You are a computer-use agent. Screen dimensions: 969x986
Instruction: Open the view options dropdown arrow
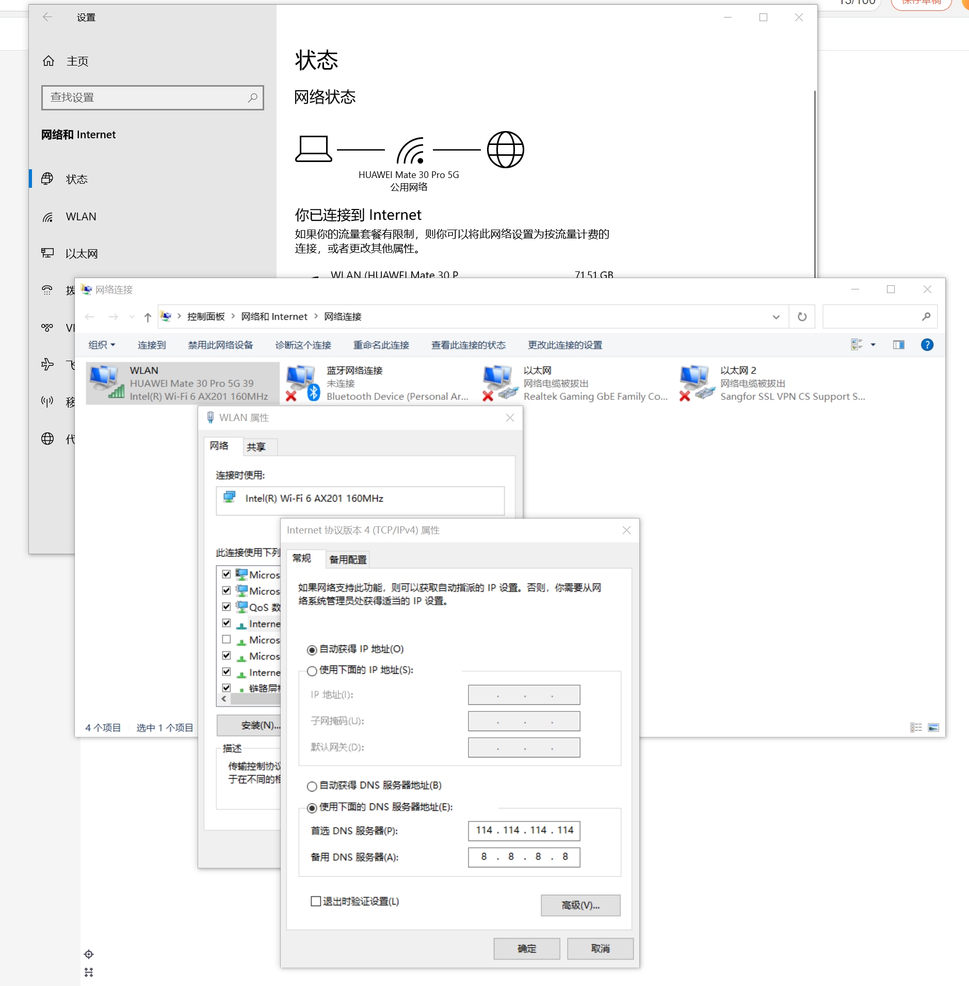tap(873, 345)
